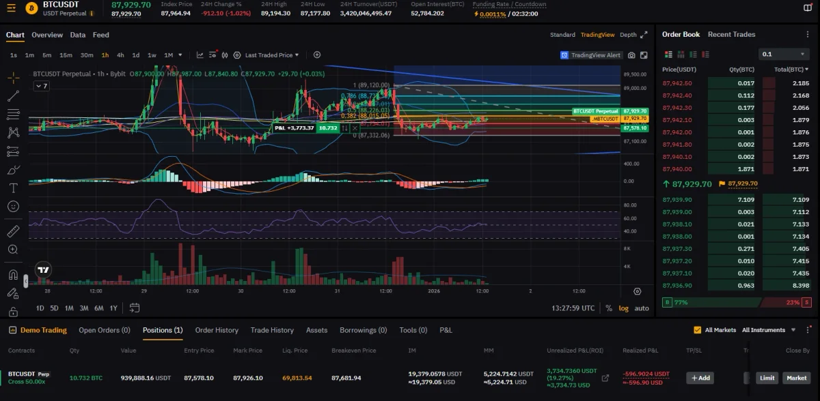Toggle auto scale on chart
The width and height of the screenshot is (820, 401).
(642, 308)
